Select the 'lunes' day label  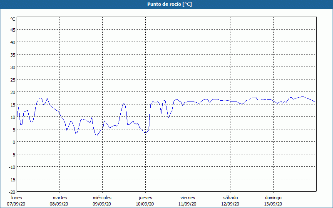[17, 198]
